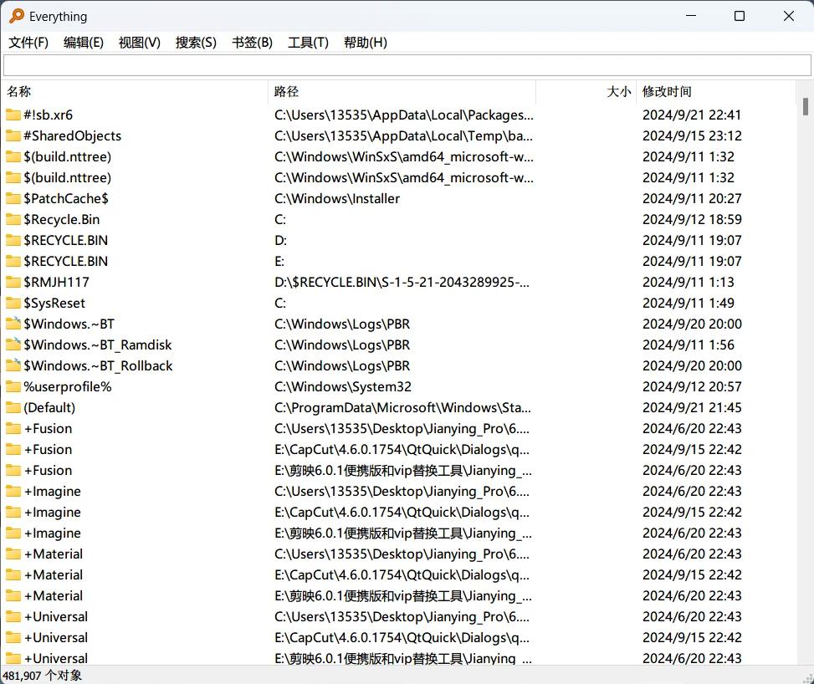Click path C:\Windows\System32
The image size is (814, 684).
[343, 386]
